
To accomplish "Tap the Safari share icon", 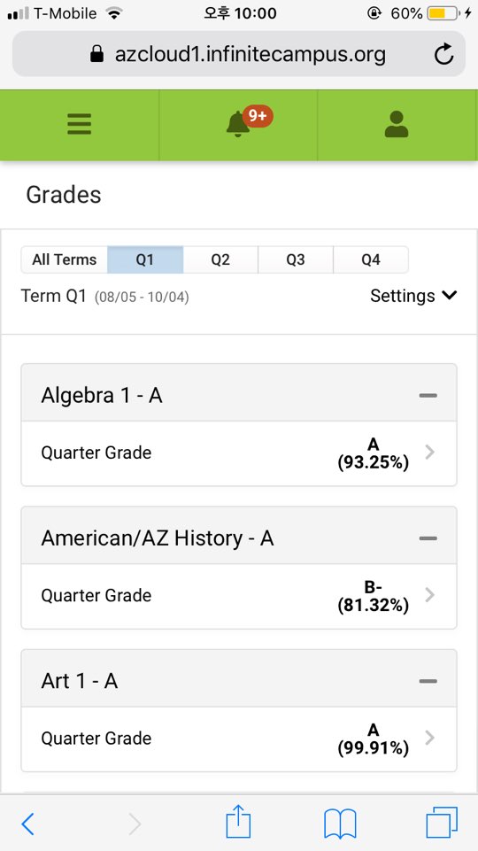I will click(238, 823).
